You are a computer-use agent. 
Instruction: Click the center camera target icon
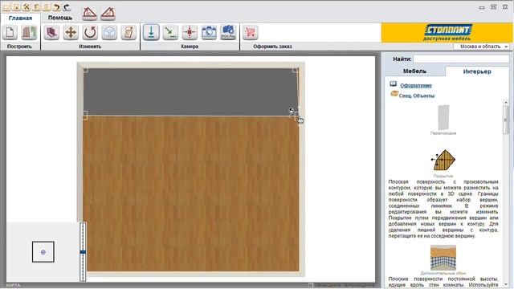(190, 32)
